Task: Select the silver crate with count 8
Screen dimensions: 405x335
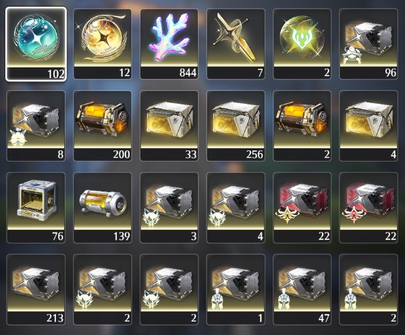Action: click(x=36, y=126)
